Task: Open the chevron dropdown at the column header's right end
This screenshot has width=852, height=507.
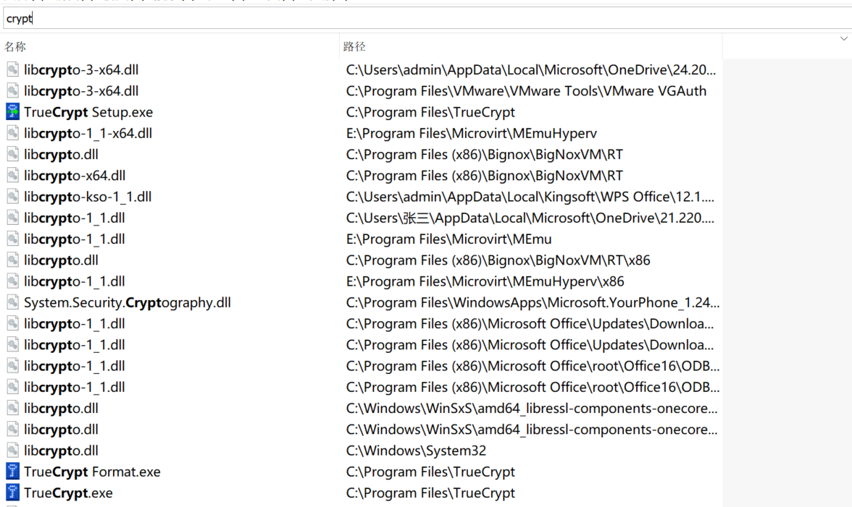Action: [843, 38]
